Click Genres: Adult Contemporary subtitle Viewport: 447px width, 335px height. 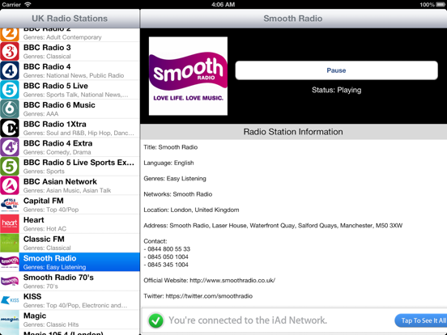pos(62,37)
